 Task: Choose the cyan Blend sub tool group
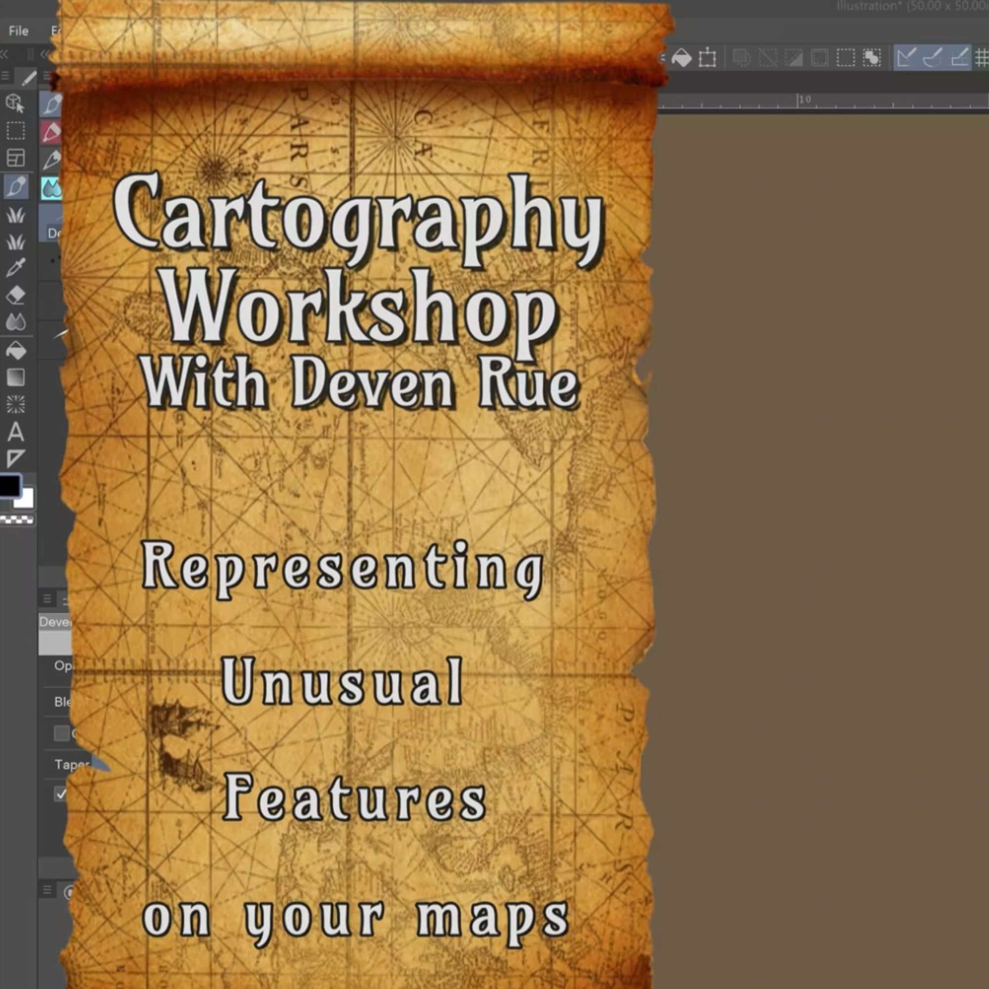point(51,188)
